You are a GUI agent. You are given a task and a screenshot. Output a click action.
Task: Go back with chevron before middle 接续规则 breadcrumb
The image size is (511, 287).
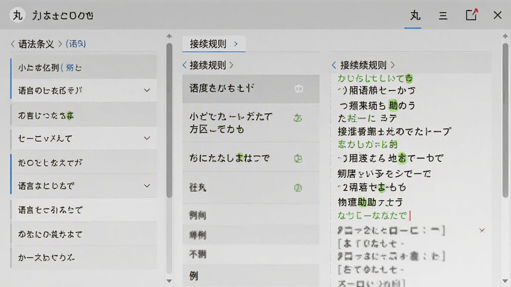[185, 65]
